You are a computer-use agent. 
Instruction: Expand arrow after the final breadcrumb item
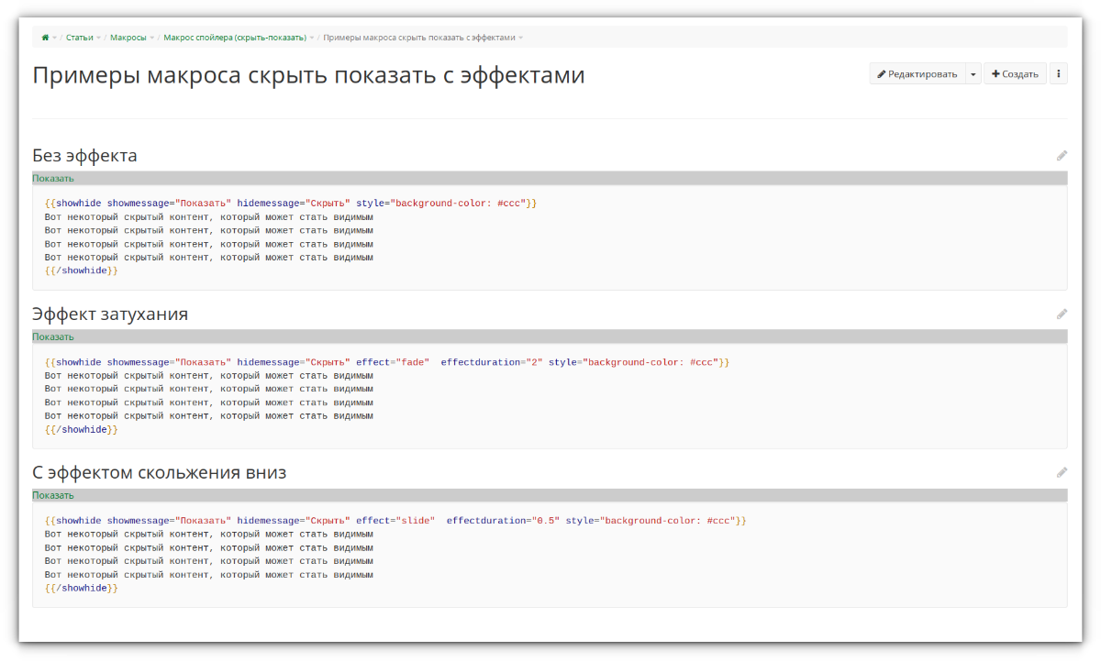pos(521,38)
